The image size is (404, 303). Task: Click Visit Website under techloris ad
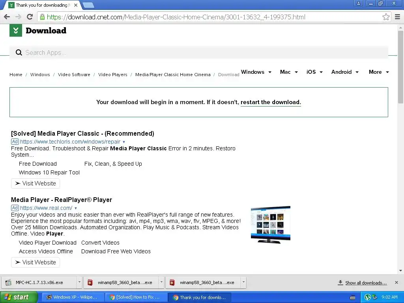click(36, 183)
